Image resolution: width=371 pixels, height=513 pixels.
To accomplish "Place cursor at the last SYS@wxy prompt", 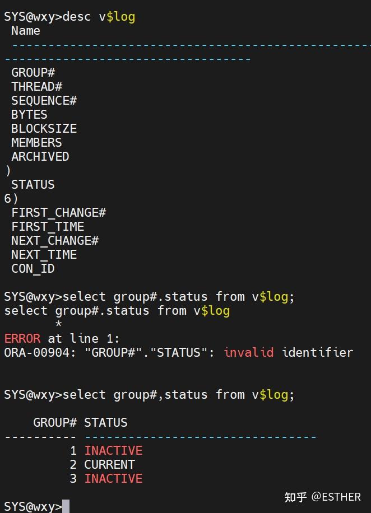I will [66, 506].
